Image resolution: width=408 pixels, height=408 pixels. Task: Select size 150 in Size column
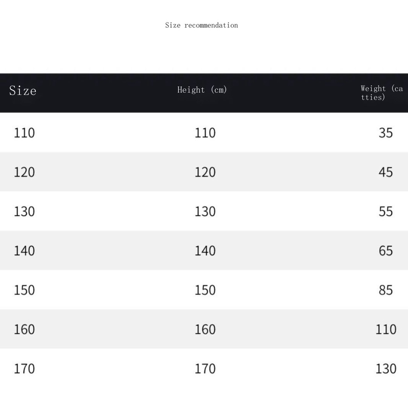[24, 290]
